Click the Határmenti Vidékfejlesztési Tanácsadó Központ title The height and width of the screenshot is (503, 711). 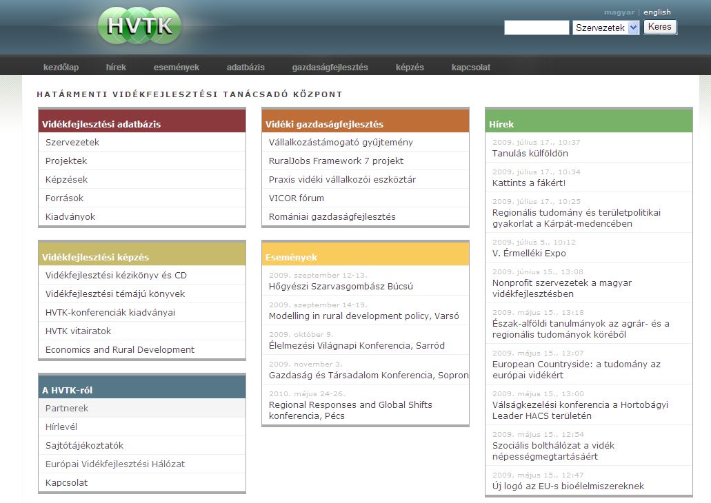190,94
